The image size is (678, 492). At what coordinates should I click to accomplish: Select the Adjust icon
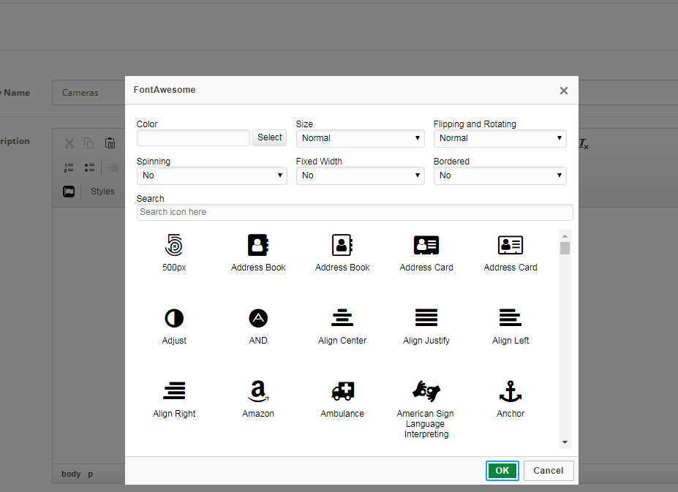(174, 318)
